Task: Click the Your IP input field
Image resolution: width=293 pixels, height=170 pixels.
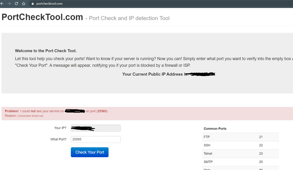Action: (96, 128)
